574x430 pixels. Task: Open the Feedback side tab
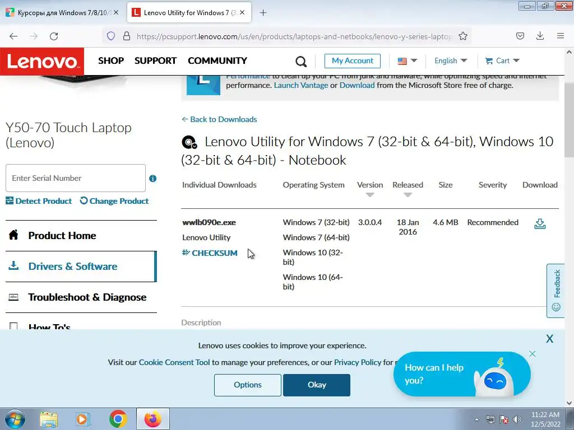(x=556, y=291)
